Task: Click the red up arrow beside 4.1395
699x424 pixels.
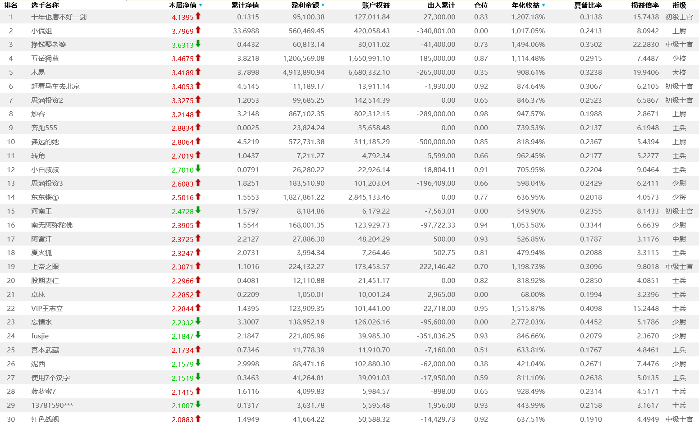Action: (x=198, y=16)
